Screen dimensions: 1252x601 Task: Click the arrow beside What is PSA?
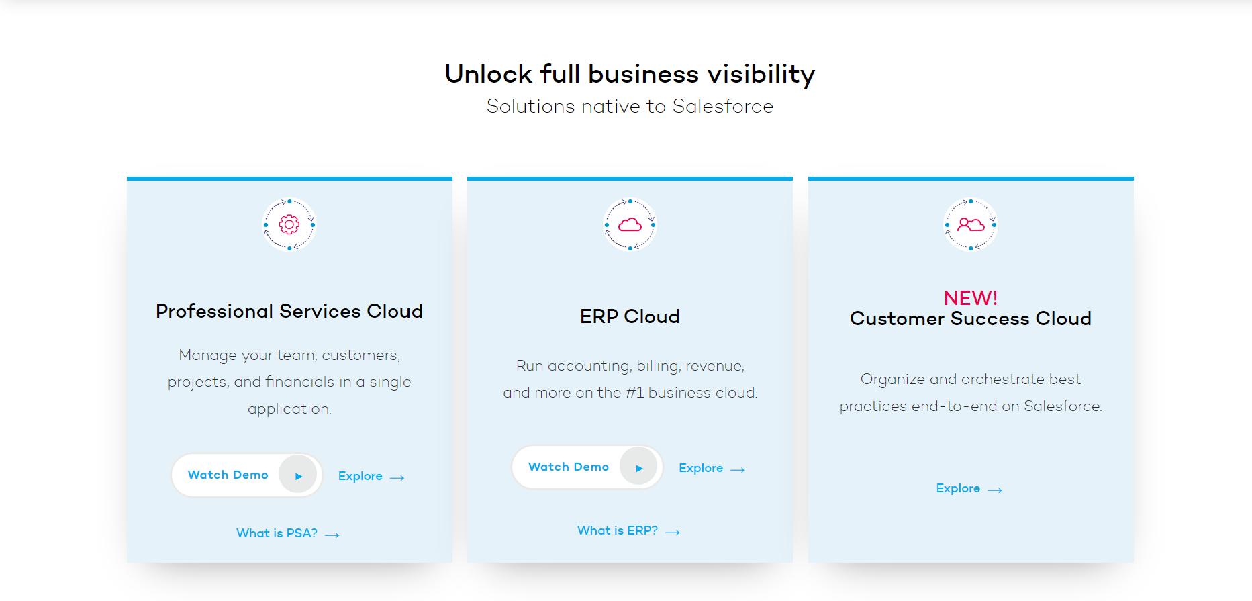332,534
